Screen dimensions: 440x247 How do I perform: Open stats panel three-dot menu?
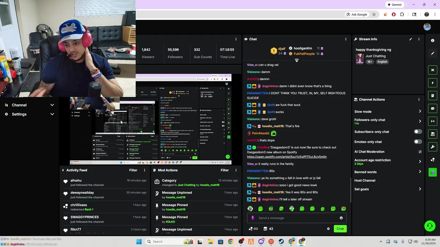pos(236,39)
